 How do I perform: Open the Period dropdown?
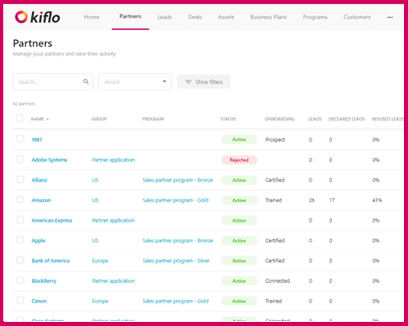[135, 82]
